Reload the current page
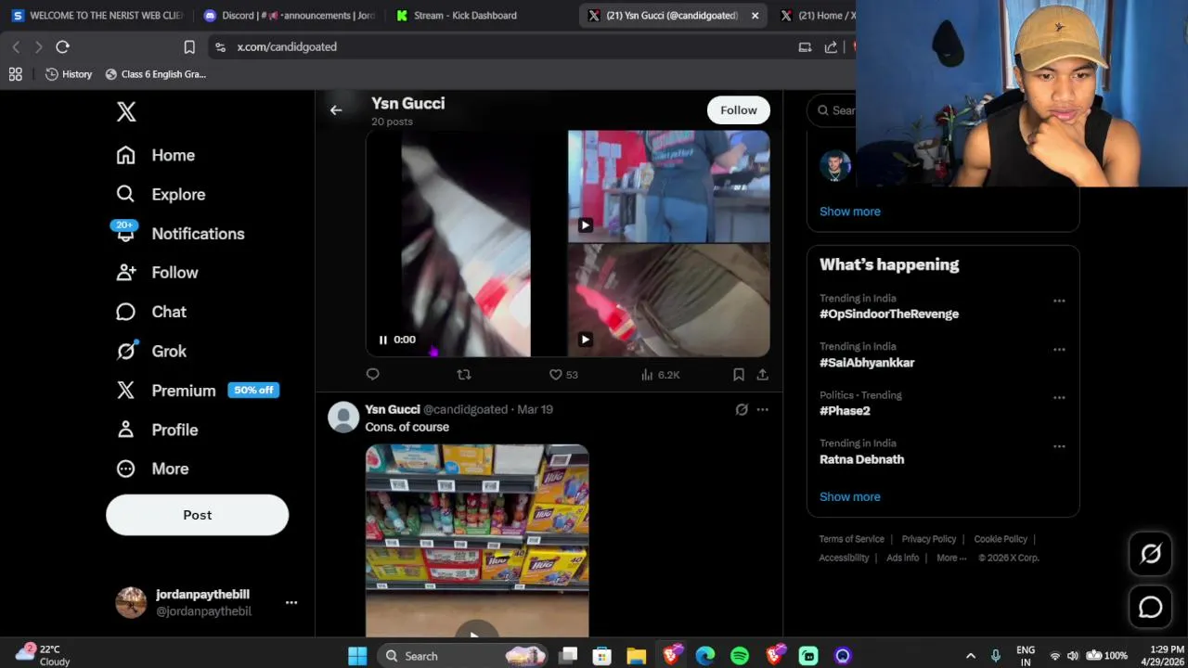The height and width of the screenshot is (668, 1188). click(x=63, y=46)
